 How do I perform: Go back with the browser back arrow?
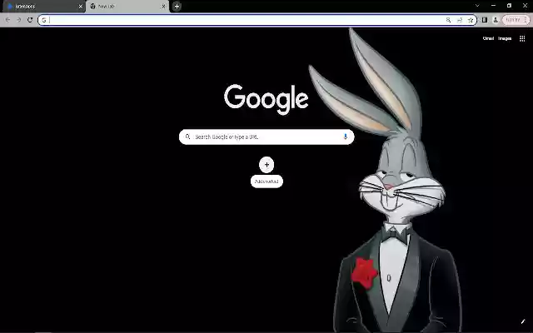click(7, 20)
